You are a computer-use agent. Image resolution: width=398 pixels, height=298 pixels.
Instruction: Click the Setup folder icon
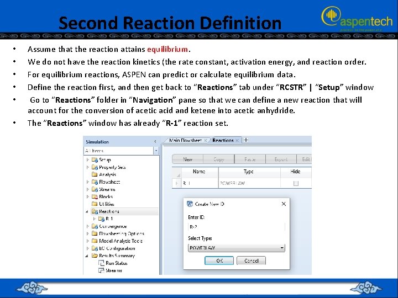[95, 159]
